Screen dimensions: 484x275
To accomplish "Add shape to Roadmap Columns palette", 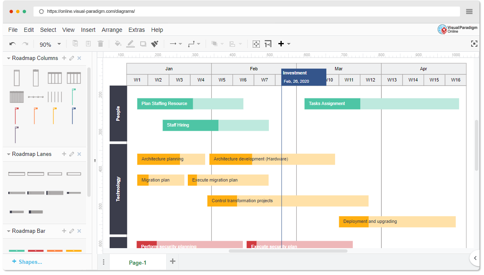I will 64,58.
